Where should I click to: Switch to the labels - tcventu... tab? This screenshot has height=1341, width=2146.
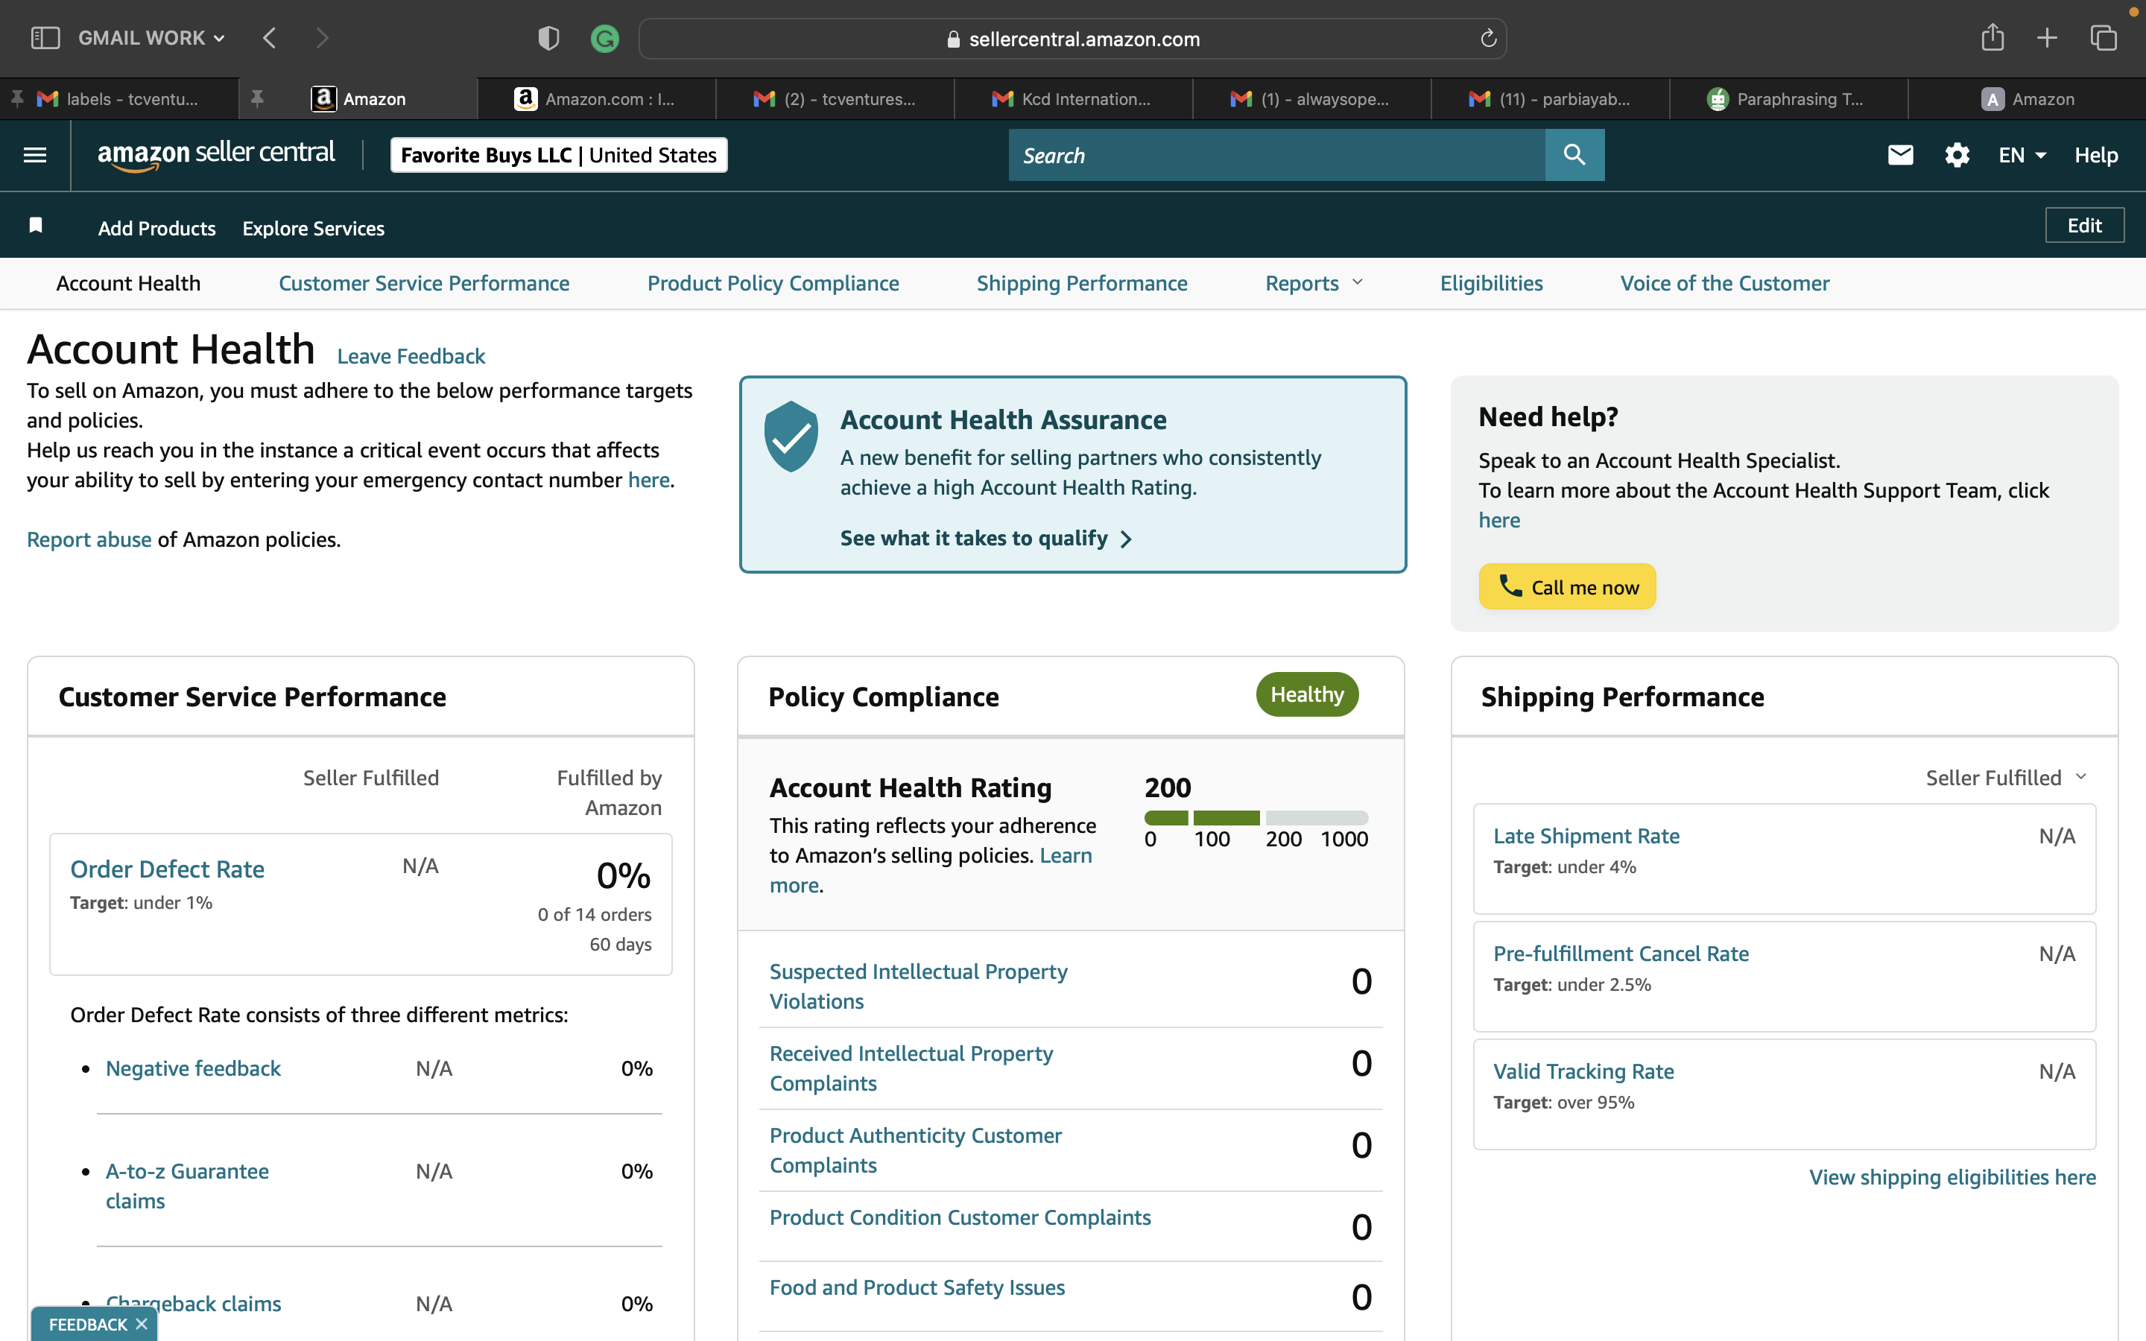(x=120, y=98)
